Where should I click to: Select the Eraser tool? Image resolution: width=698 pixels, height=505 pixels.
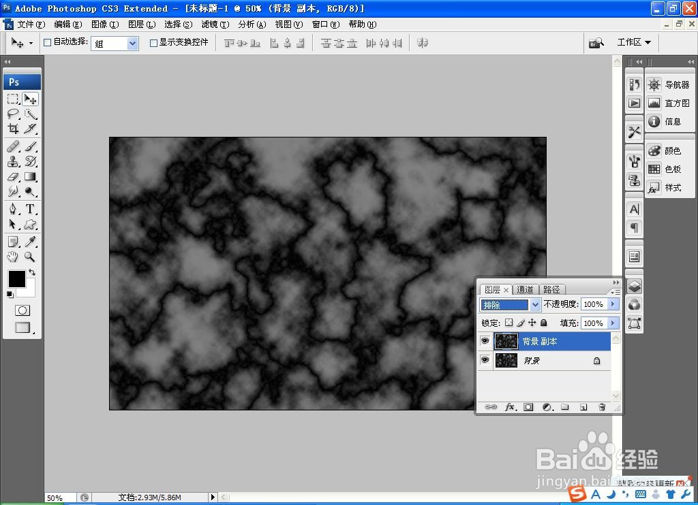point(13,176)
